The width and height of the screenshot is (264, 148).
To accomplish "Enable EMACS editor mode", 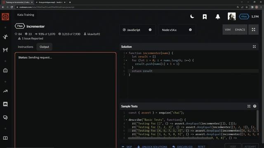I will 240,30.
